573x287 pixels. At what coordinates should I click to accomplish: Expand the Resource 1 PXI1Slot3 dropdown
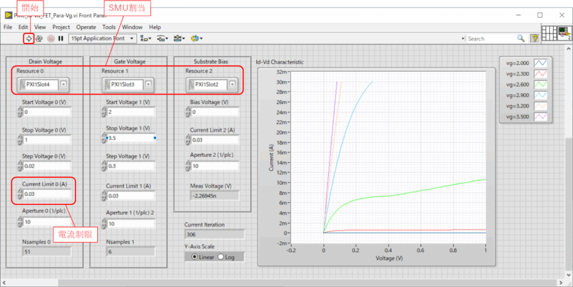(148, 84)
